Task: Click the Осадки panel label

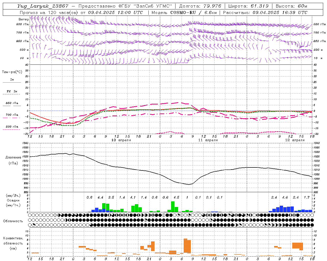Action: tap(13, 200)
